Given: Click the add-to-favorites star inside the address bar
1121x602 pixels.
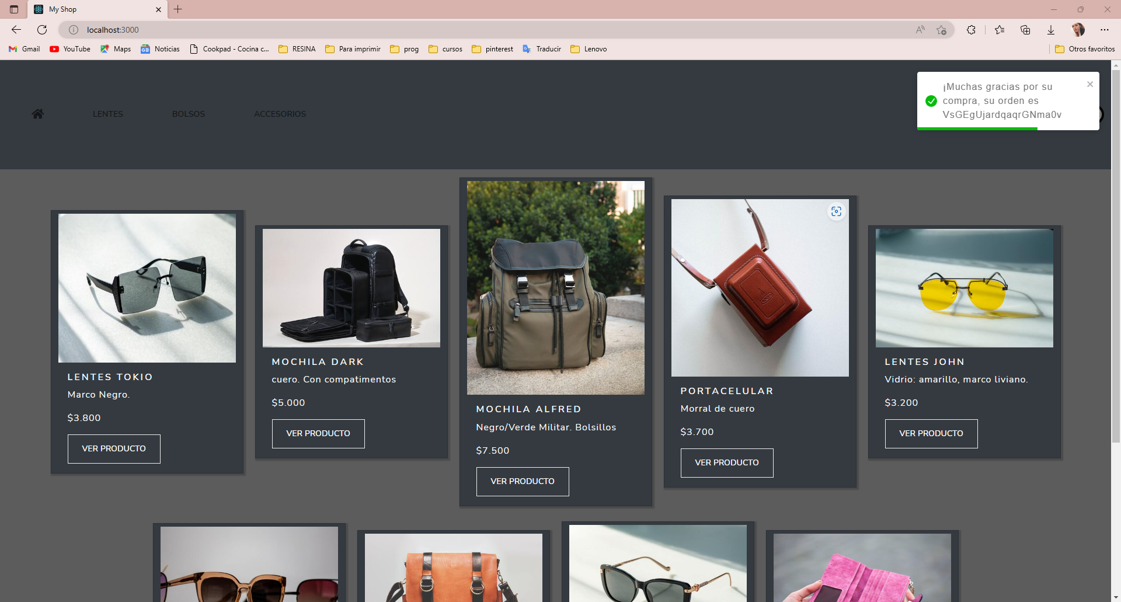Looking at the screenshot, I should point(941,30).
